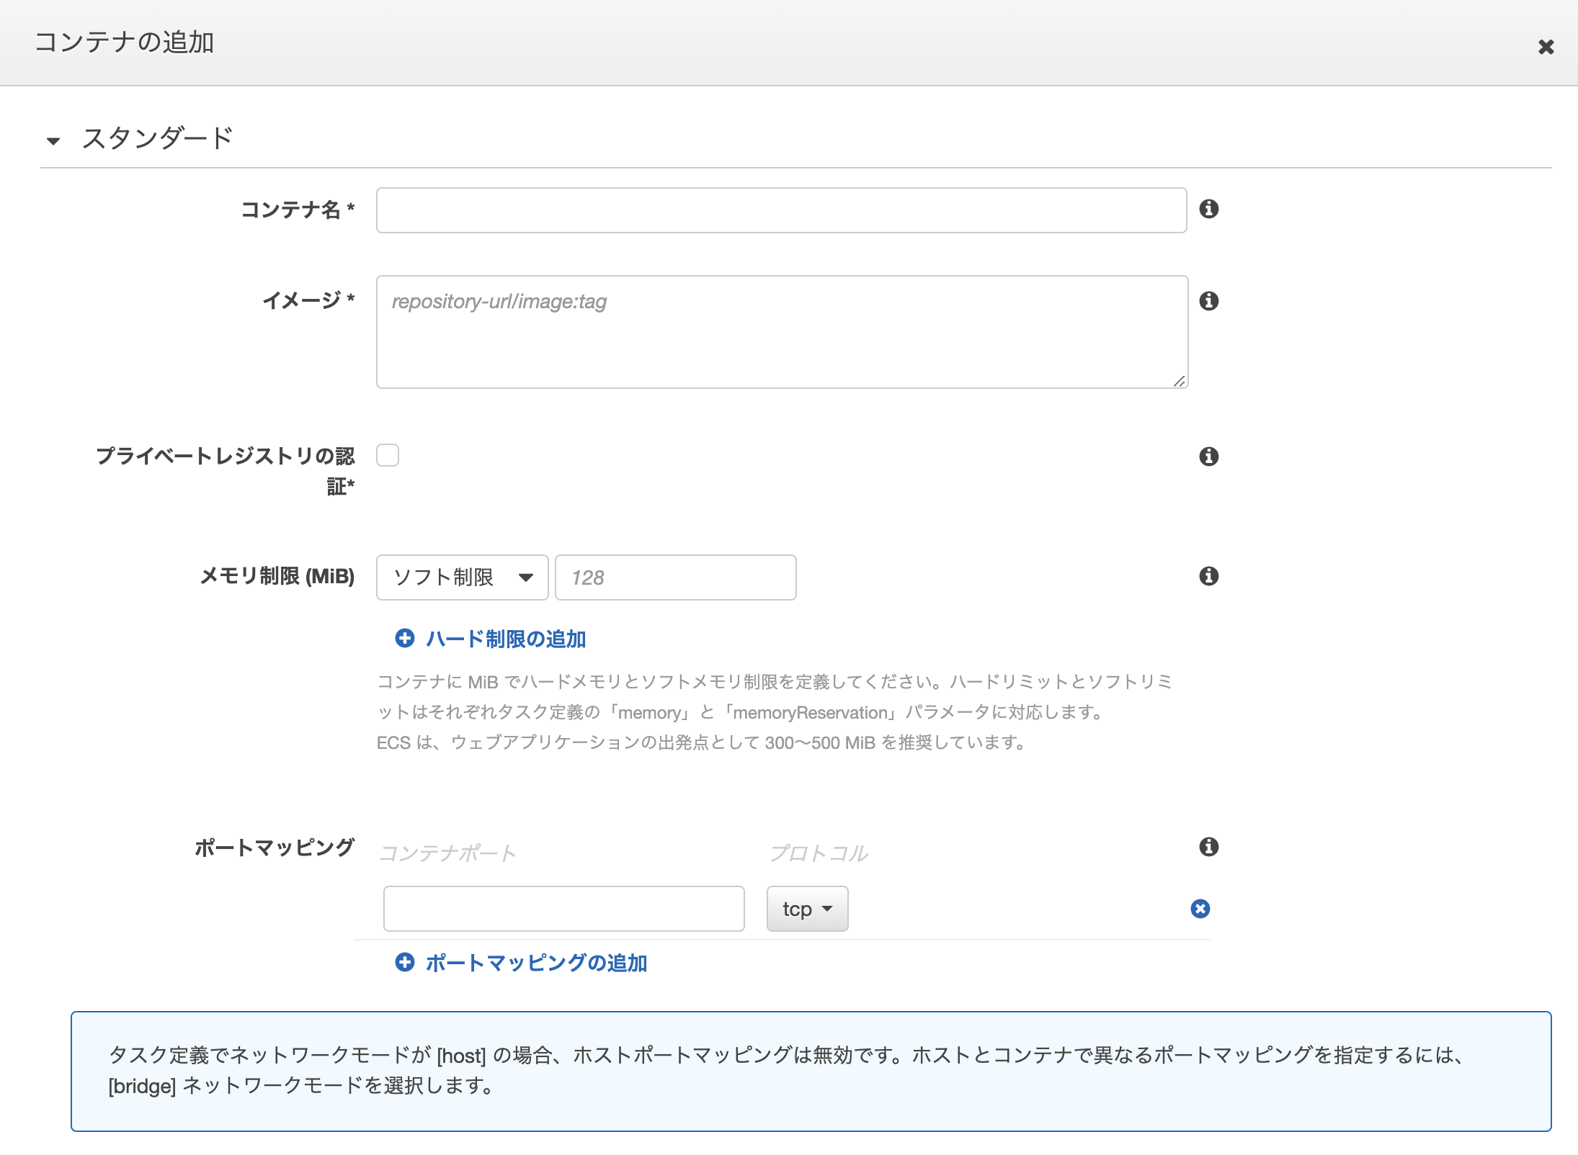Click the plus icon beside ポートマッピングの追加
Viewport: 1578px width, 1155px height.
(405, 962)
